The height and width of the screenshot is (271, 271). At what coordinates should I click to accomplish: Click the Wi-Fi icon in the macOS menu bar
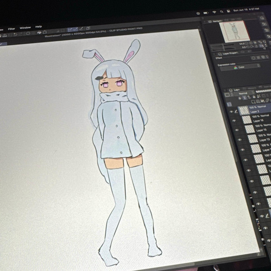tap(214, 12)
